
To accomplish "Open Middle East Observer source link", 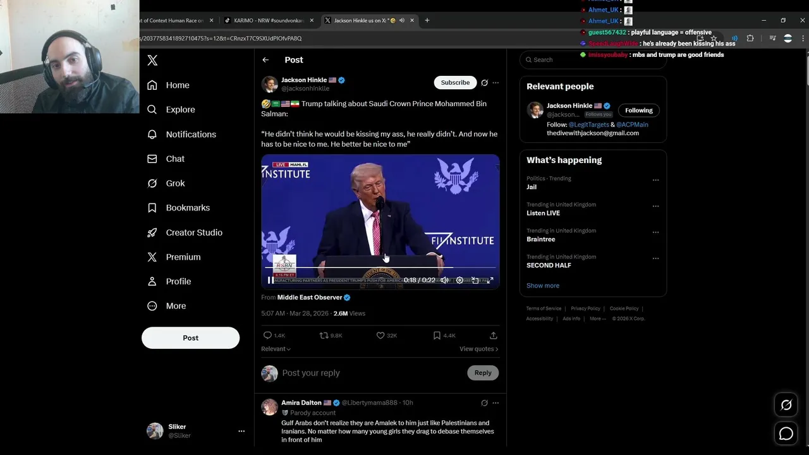I will click(x=310, y=298).
